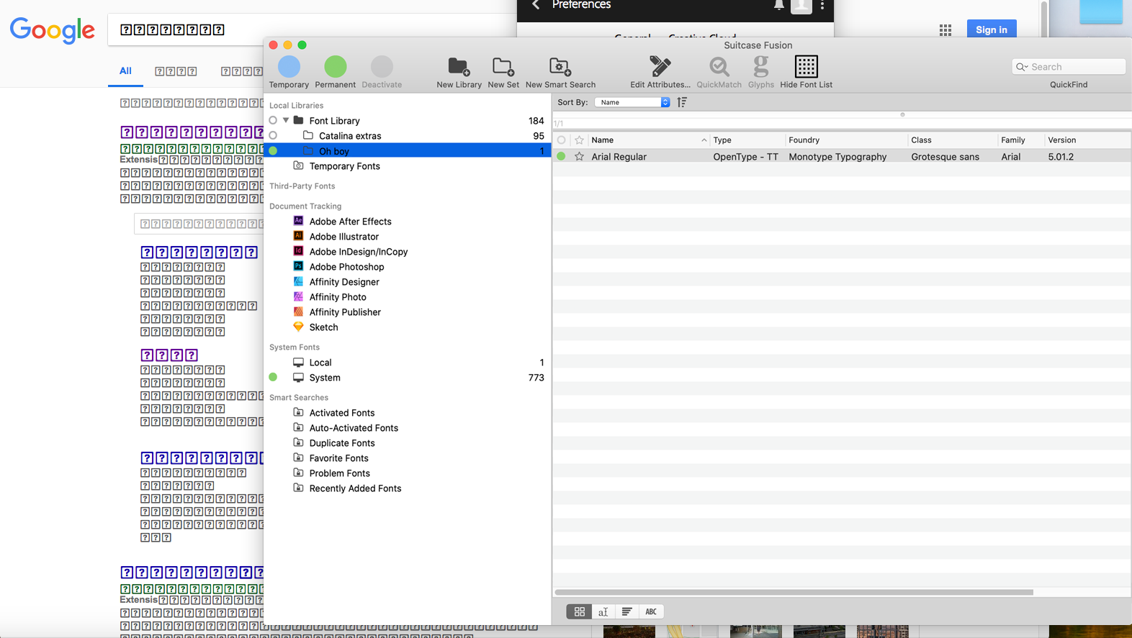The width and height of the screenshot is (1132, 638).
Task: Open New Smart Search
Action: [x=560, y=67]
